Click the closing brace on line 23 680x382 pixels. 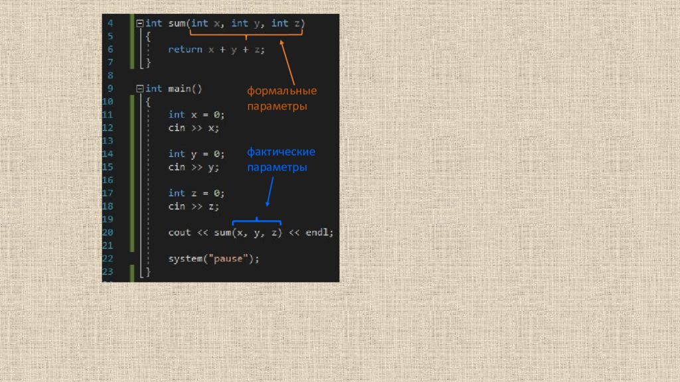148,272
